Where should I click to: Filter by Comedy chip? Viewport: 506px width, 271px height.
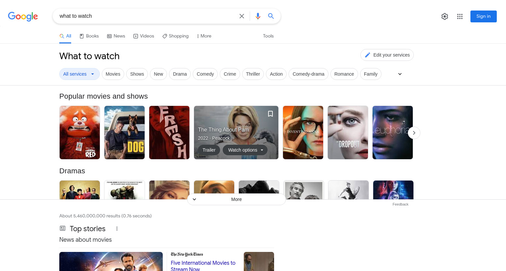pos(205,74)
